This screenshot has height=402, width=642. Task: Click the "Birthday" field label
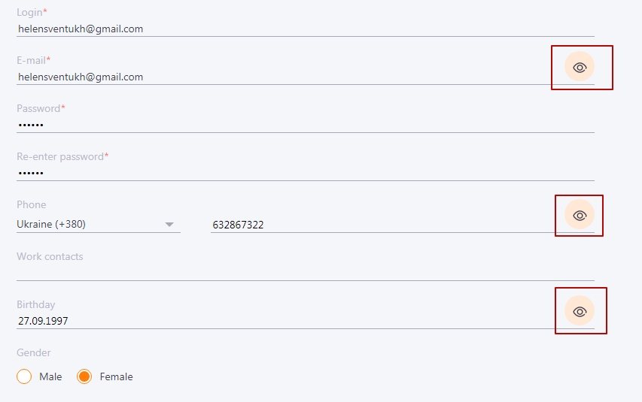coord(35,304)
